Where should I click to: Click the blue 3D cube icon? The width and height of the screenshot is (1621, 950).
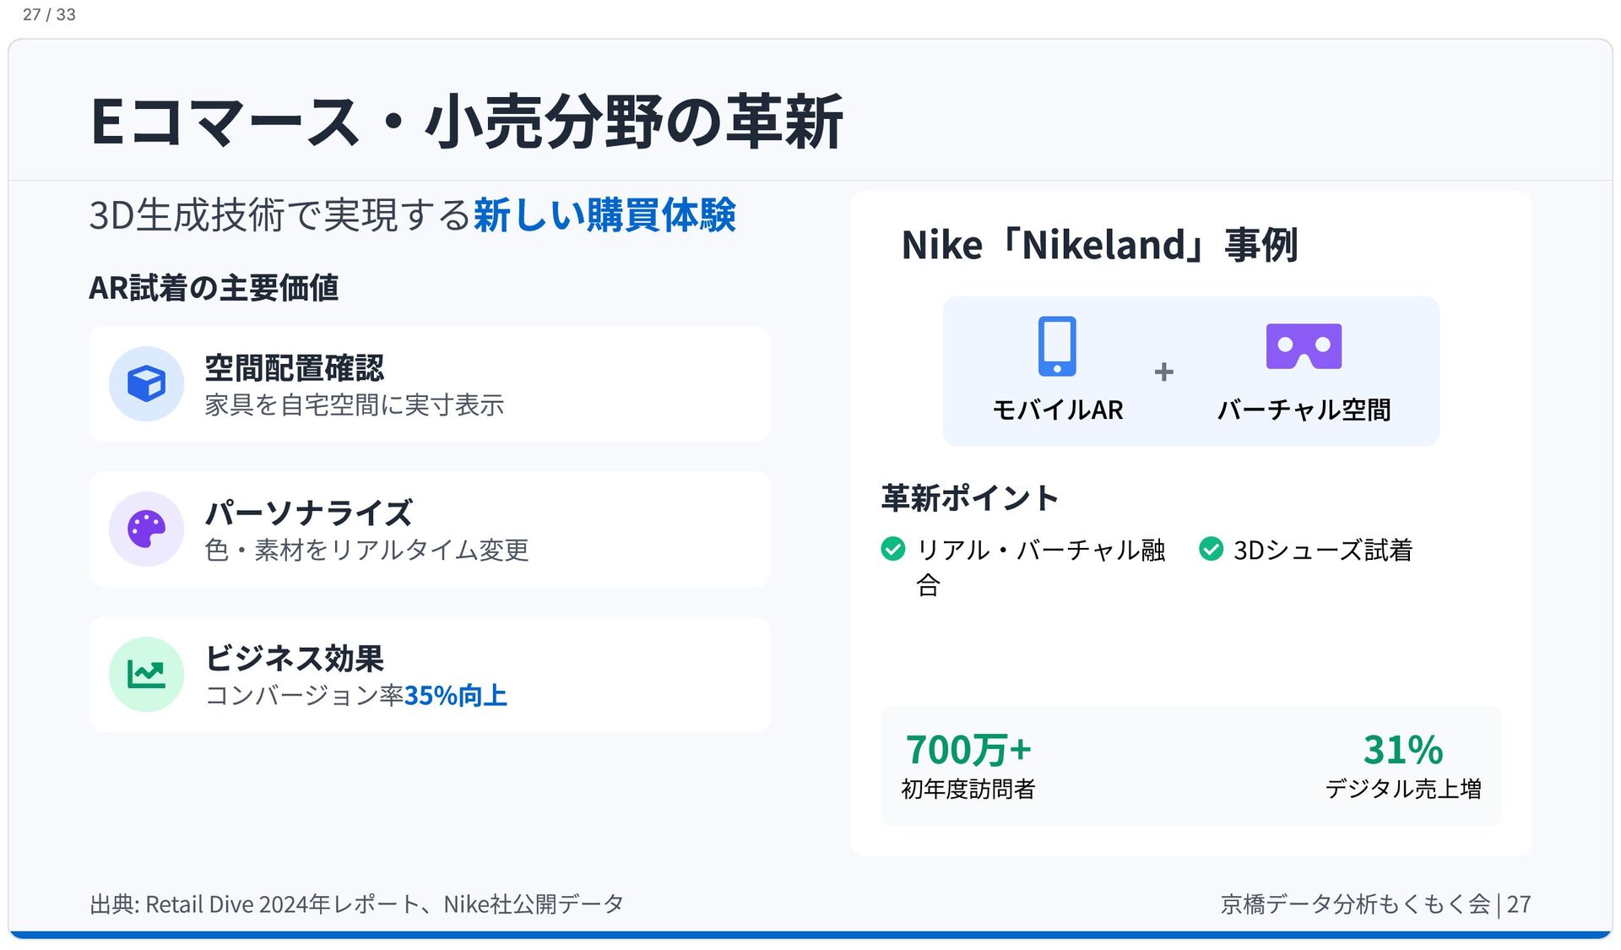tap(146, 383)
